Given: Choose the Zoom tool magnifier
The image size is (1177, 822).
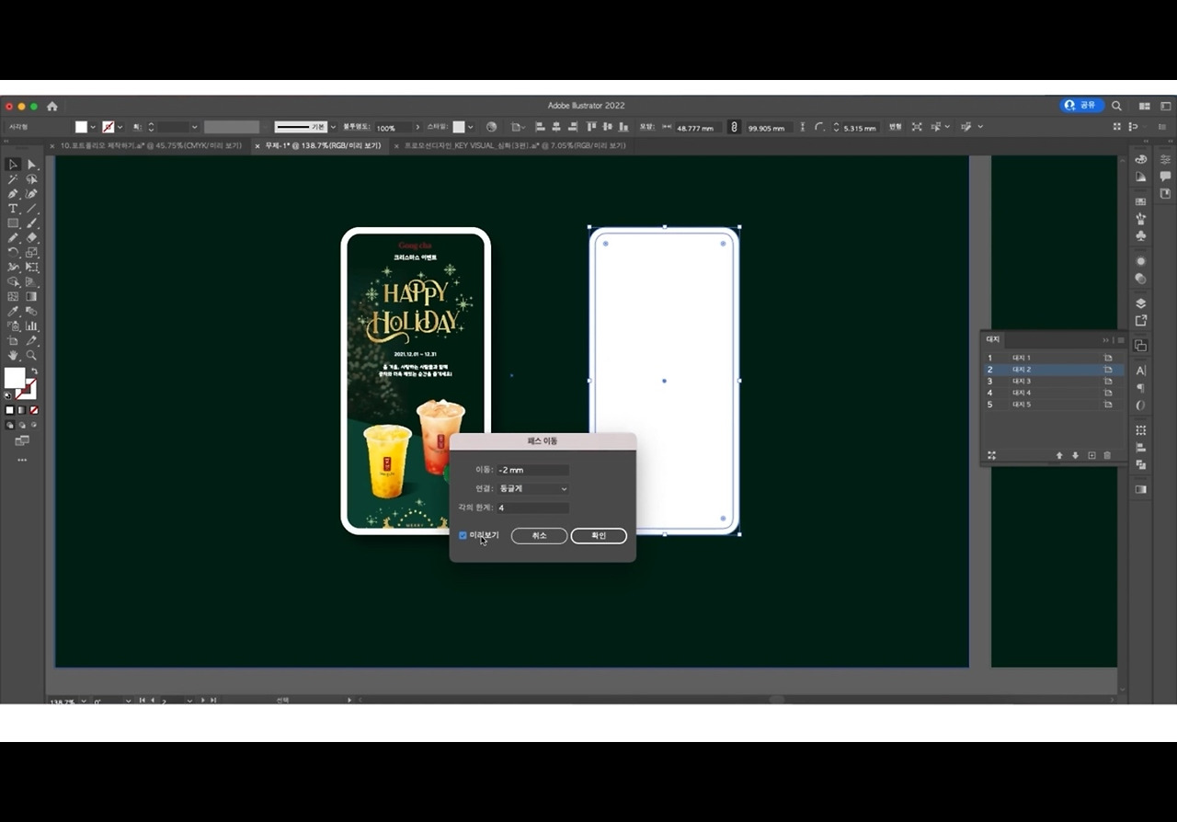Looking at the screenshot, I should [31, 355].
